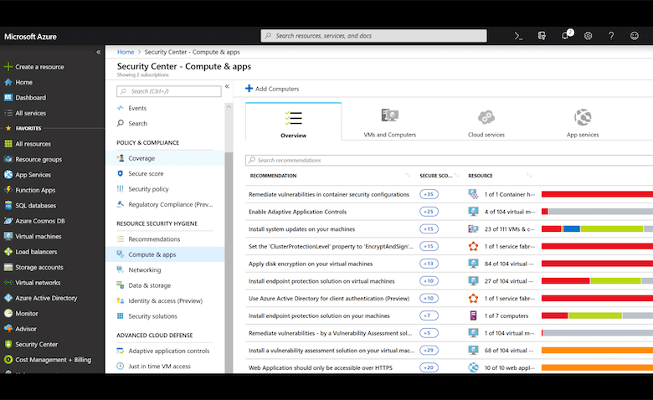Viewport: 653px width, 400px height.
Task: Open App Services in the sidebar
Action: tap(33, 174)
